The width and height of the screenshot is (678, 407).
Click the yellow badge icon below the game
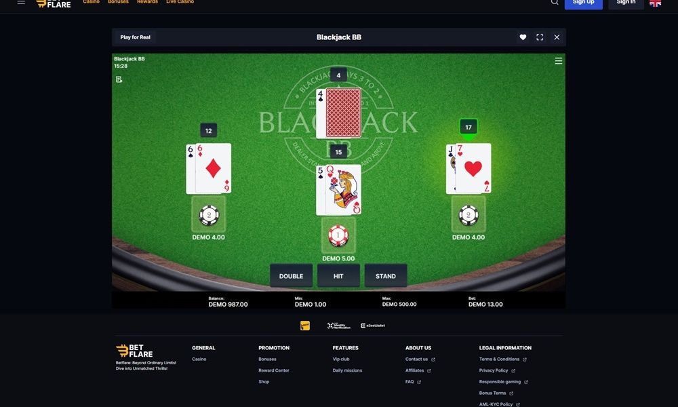tap(305, 325)
